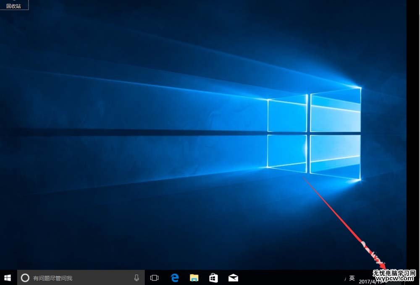Viewport: 420px width, 285px height.
Task: Launch Microsoft Edge from the taskbar
Action: click(x=175, y=278)
